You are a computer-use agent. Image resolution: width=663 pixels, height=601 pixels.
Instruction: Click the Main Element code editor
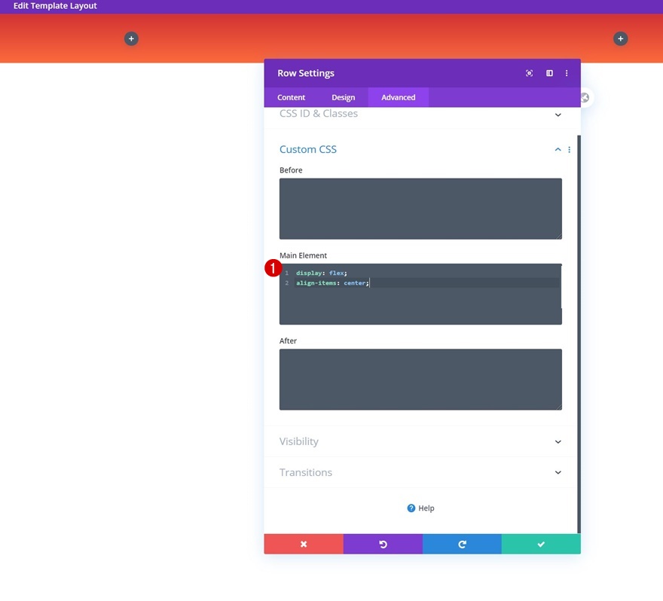point(420,294)
